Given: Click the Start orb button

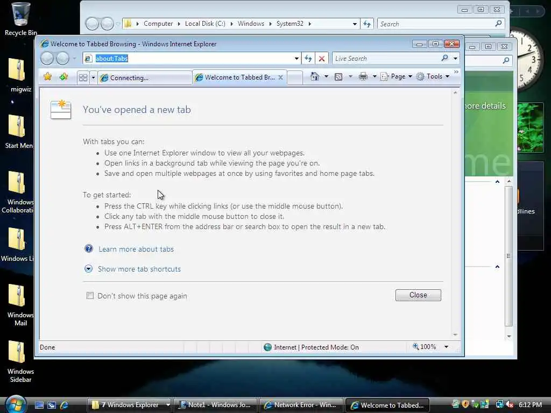Looking at the screenshot, I should (16, 404).
